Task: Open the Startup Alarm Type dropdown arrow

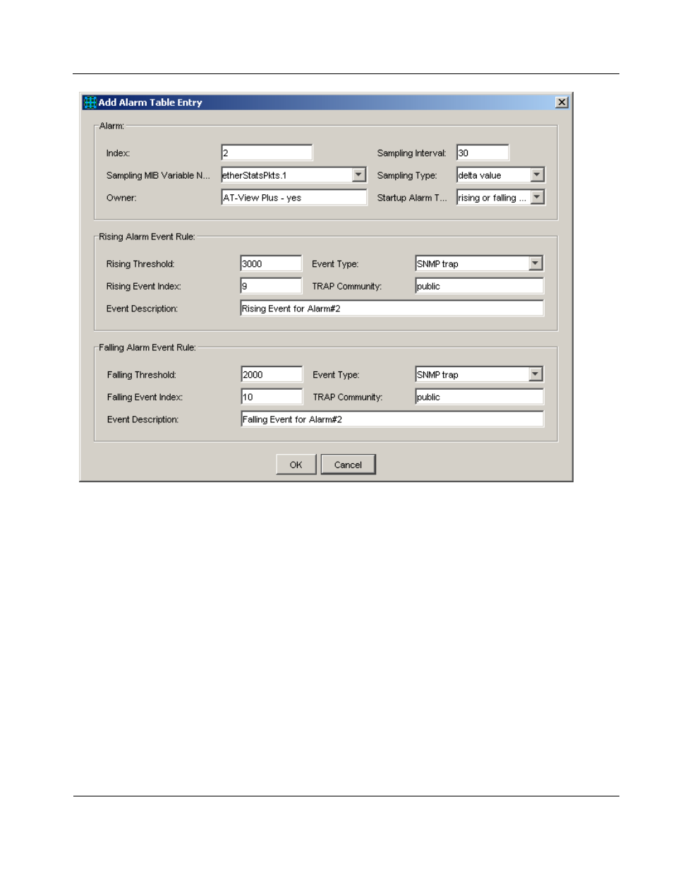Action: pos(537,198)
